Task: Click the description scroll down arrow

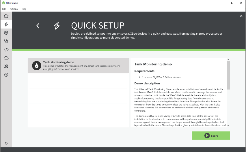Action: click(x=228, y=126)
